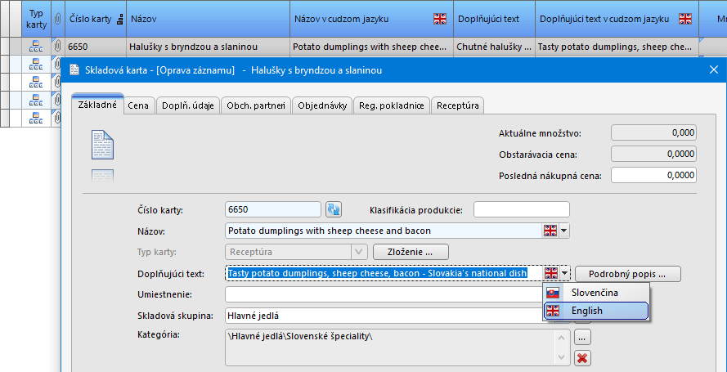Viewport: 727px width, 372px height.
Task: Click the sort icon in Číslo karty header
Action: point(121,18)
